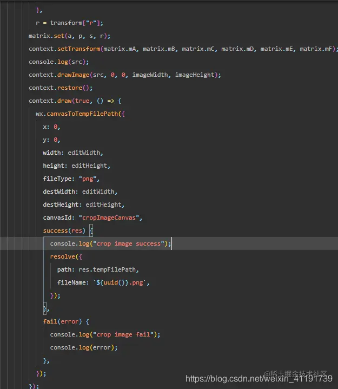Click the 'height: editHeight,' line
Viewport: 338px width, 389px height.
76,166
